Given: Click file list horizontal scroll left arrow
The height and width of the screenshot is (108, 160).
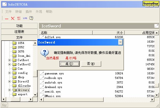Looking at the screenshot, I should pyautogui.click(x=41, y=99).
